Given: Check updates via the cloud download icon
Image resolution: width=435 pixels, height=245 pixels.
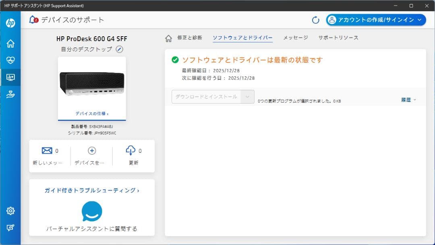Looking at the screenshot, I should [130, 150].
